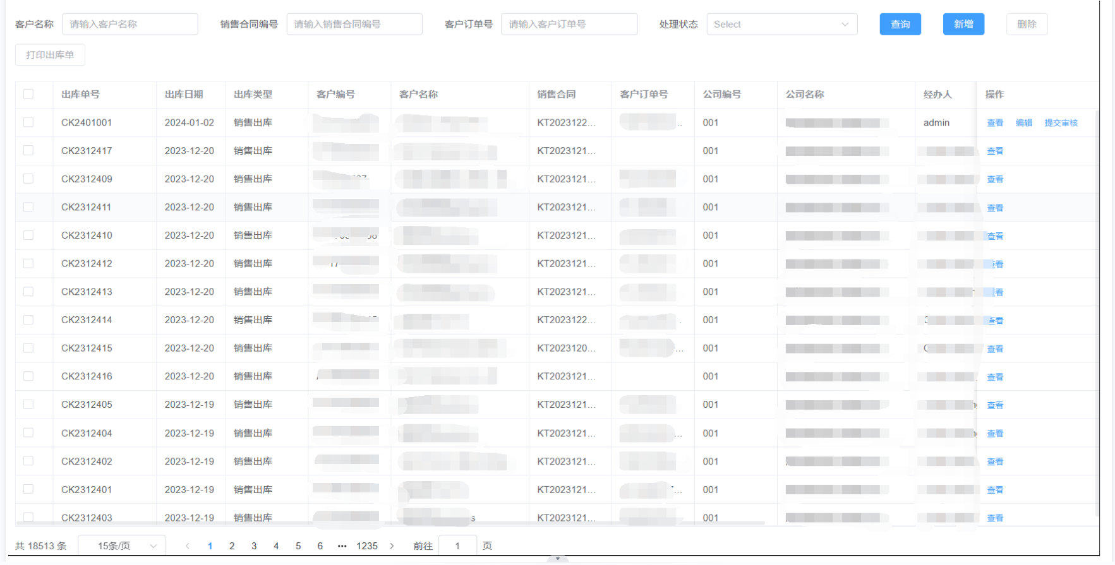Viewport: 1115px width, 565px height.
Task: Click the admin handler cell
Action: click(x=936, y=122)
